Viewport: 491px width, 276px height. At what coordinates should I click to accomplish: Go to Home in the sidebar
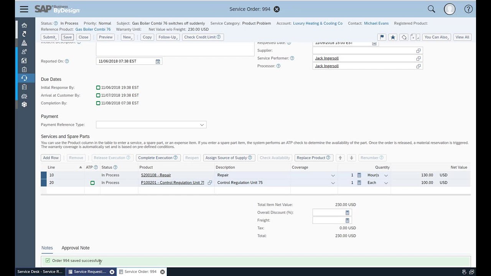click(24, 25)
